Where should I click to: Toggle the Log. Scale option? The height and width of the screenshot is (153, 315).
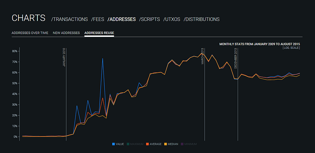[x=291, y=48]
